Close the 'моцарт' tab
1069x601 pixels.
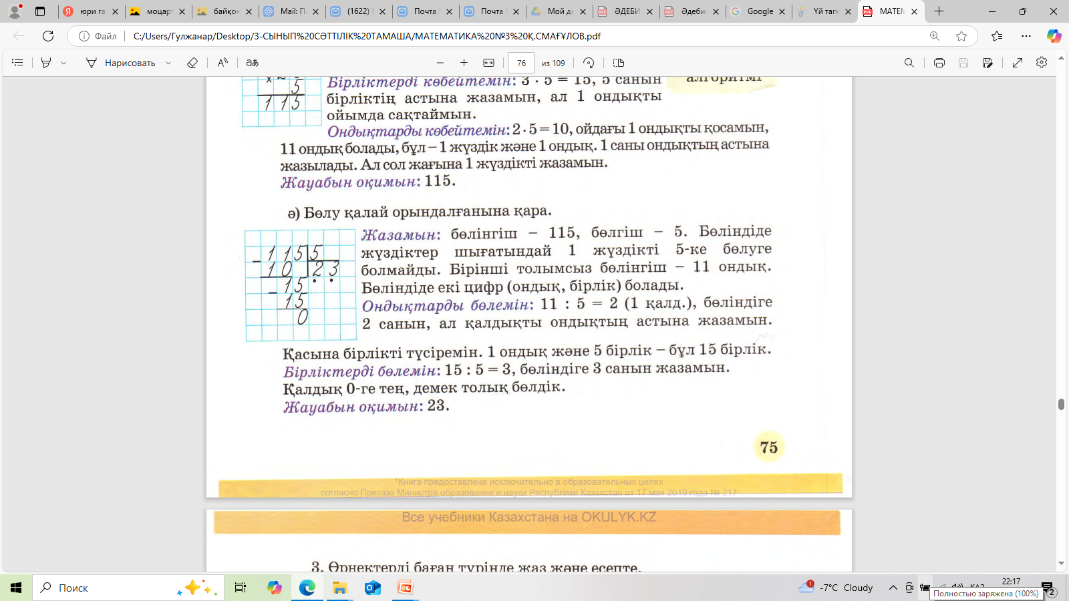(182, 11)
